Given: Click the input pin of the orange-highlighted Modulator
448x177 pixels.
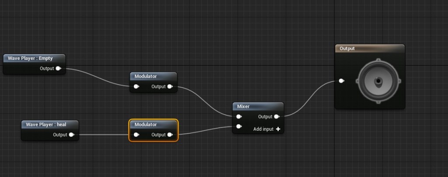Looking at the screenshot, I should coord(136,135).
